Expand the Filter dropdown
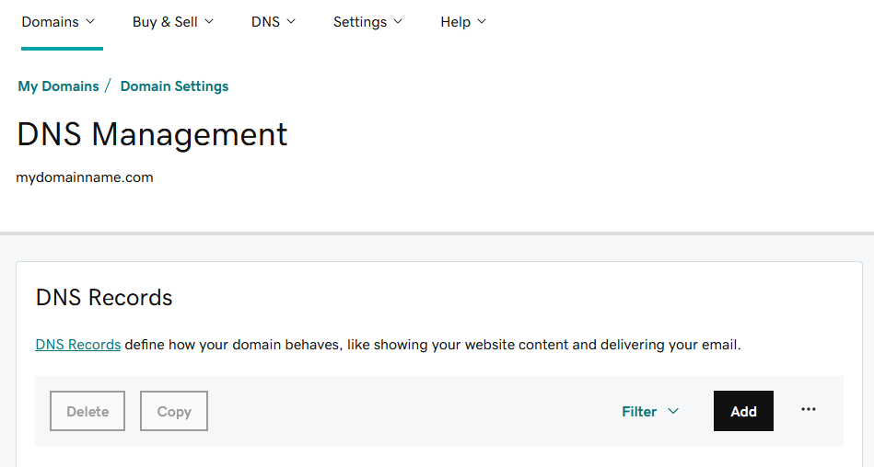 pyautogui.click(x=650, y=411)
